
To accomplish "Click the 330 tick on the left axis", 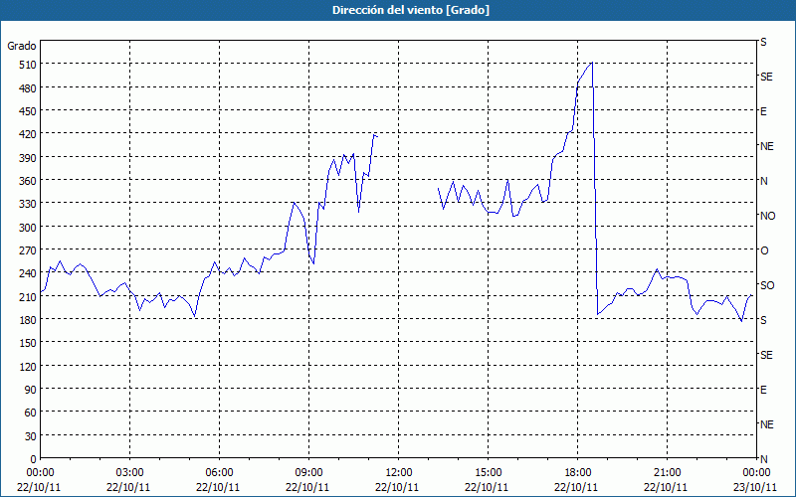I will coord(28,204).
